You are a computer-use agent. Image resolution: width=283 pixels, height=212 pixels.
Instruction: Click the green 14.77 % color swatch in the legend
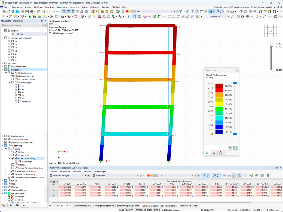(219, 109)
